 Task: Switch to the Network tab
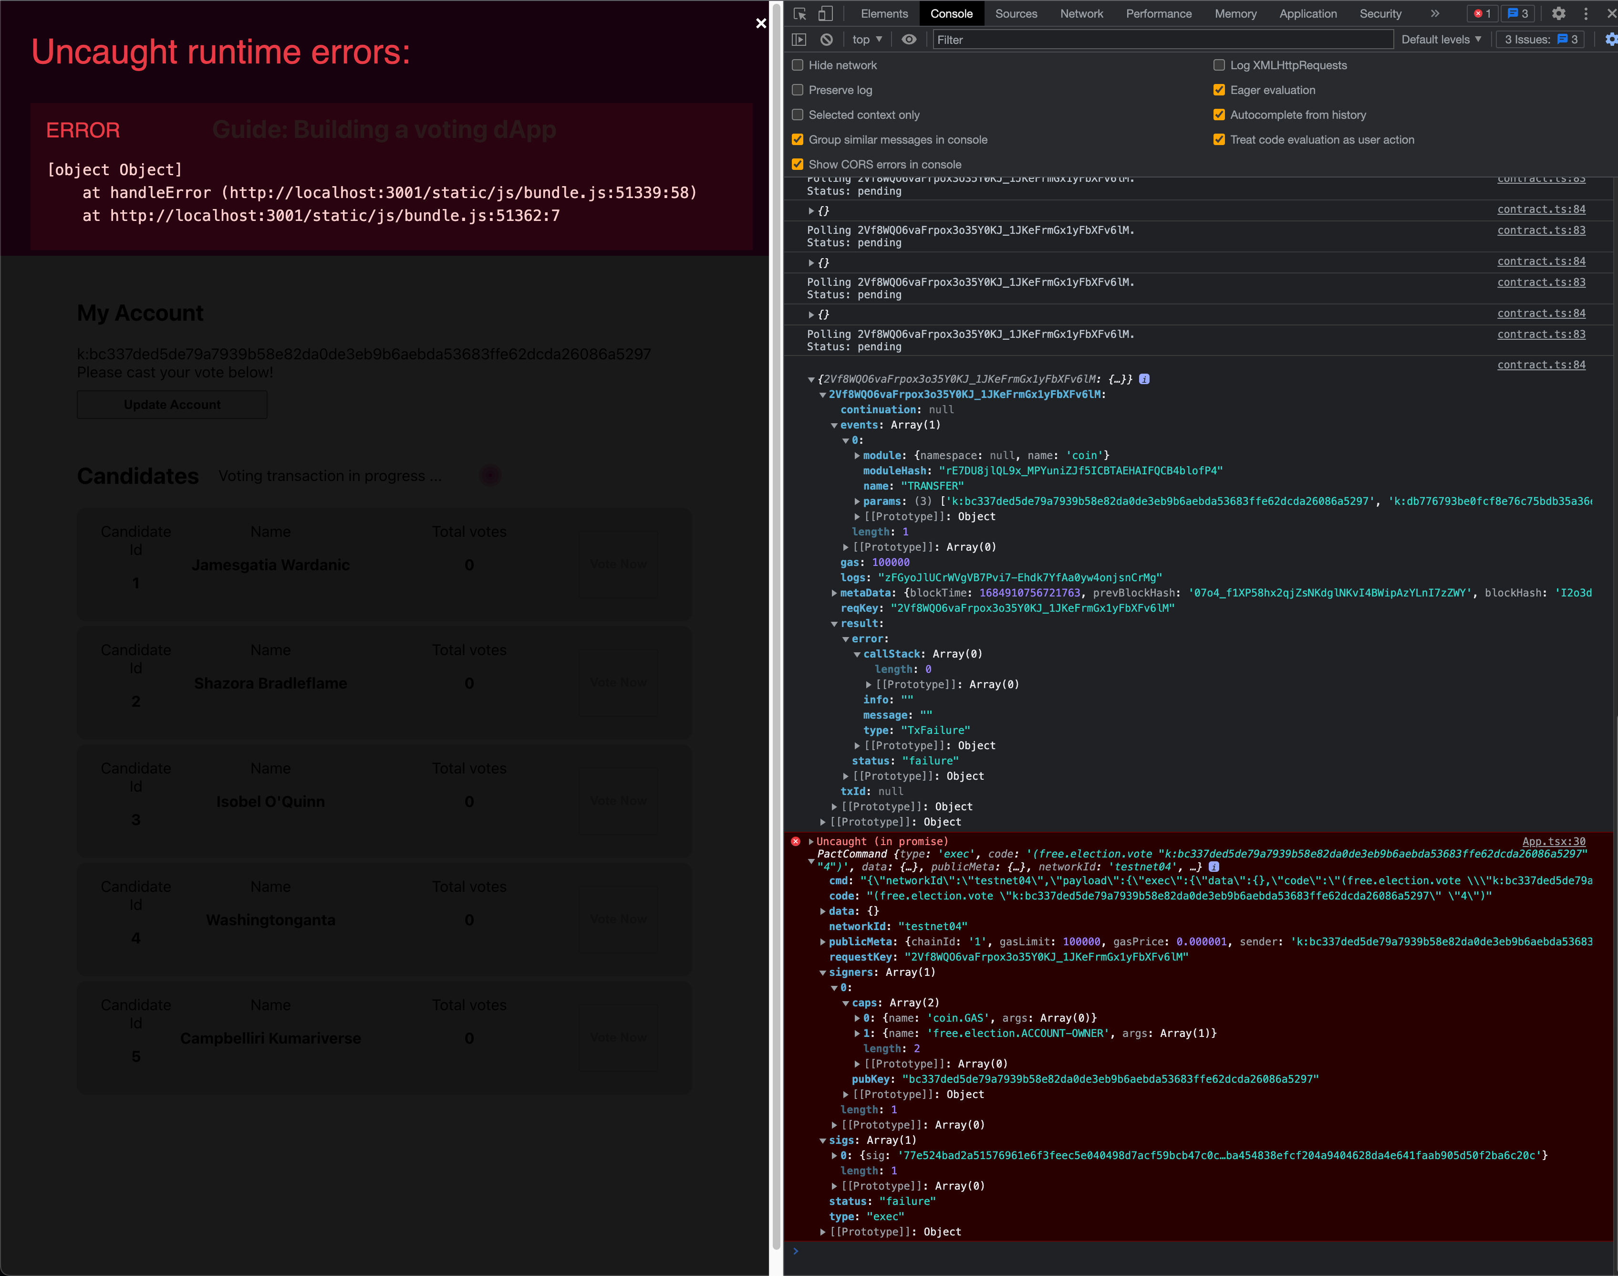tap(1082, 13)
